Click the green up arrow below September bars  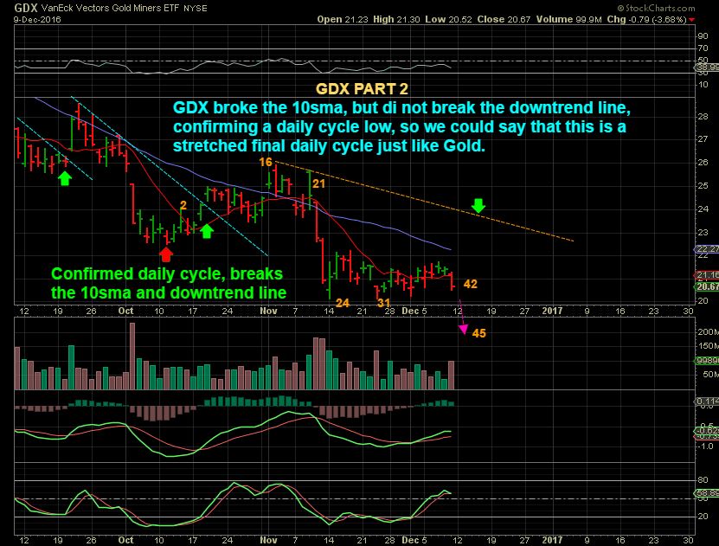point(65,178)
